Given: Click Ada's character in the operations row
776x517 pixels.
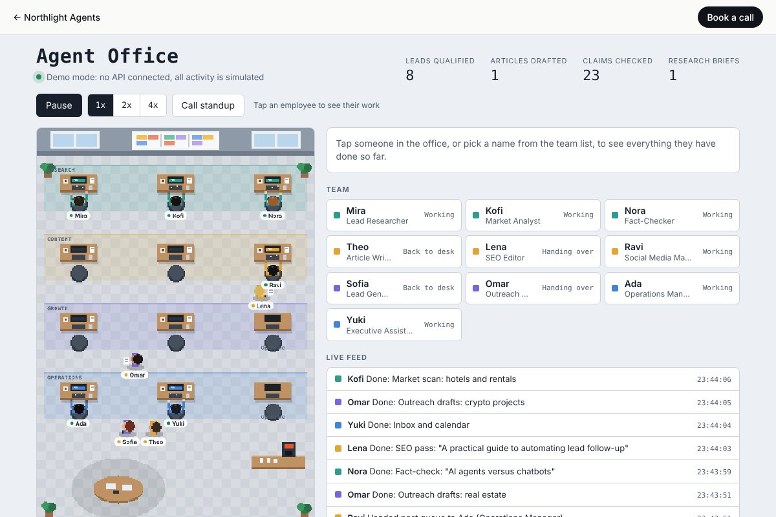Looking at the screenshot, I should tap(79, 409).
